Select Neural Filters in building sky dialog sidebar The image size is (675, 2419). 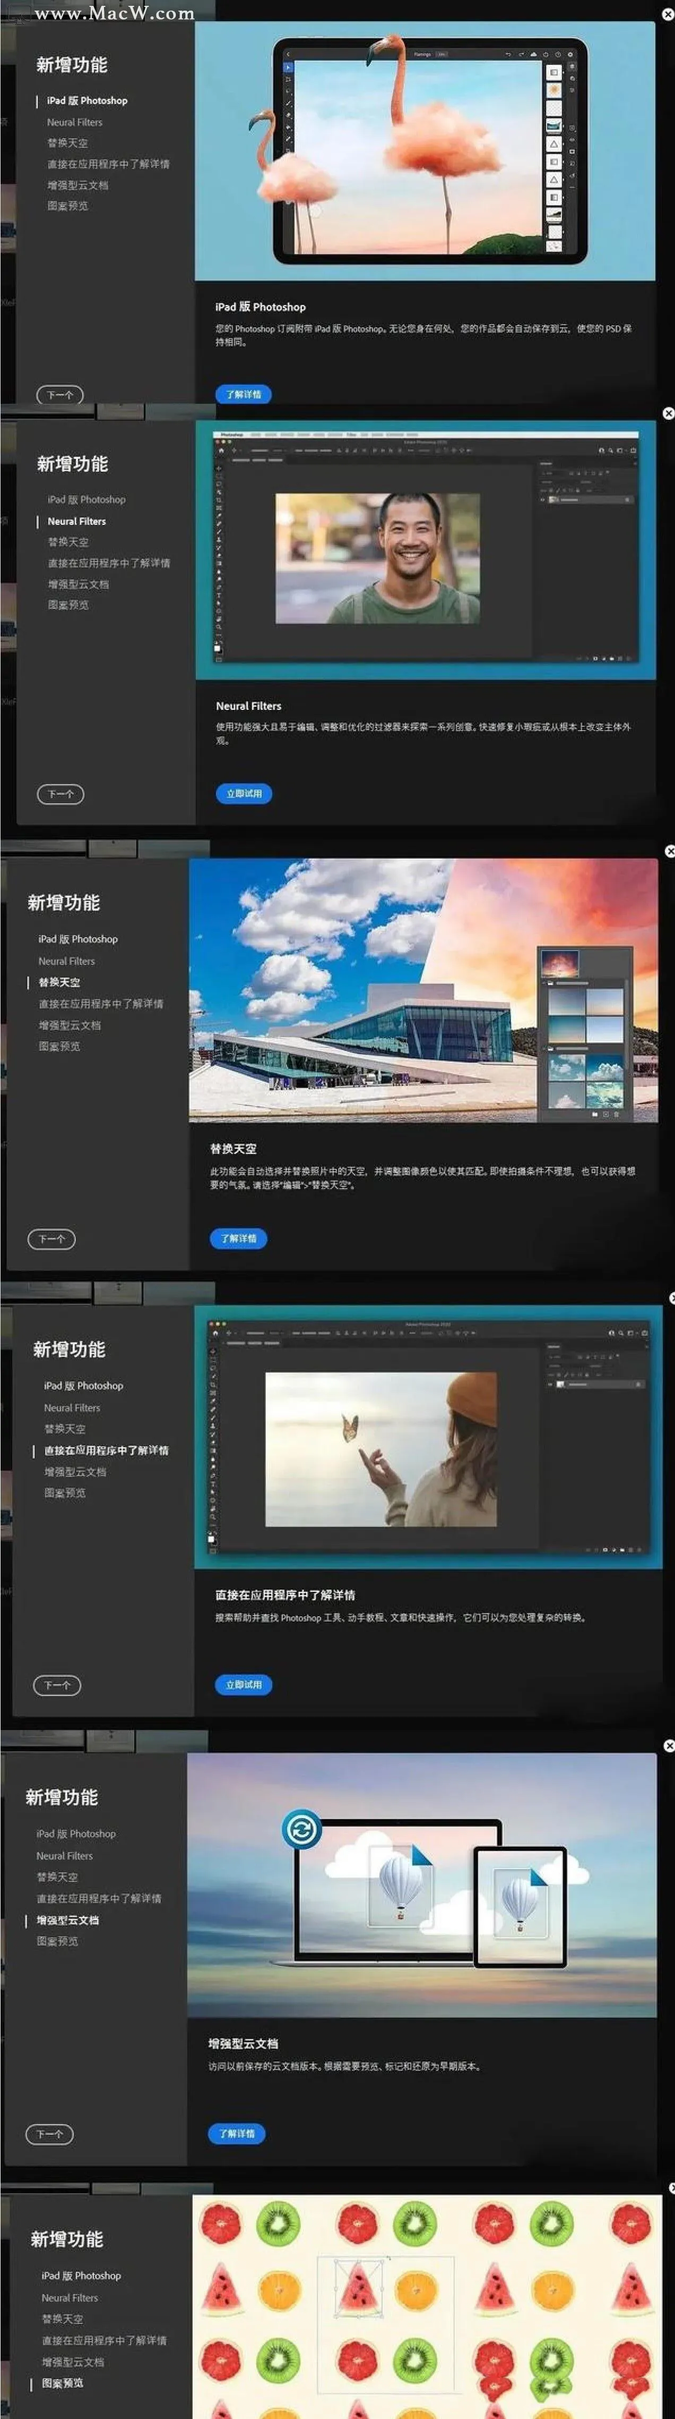coord(66,962)
